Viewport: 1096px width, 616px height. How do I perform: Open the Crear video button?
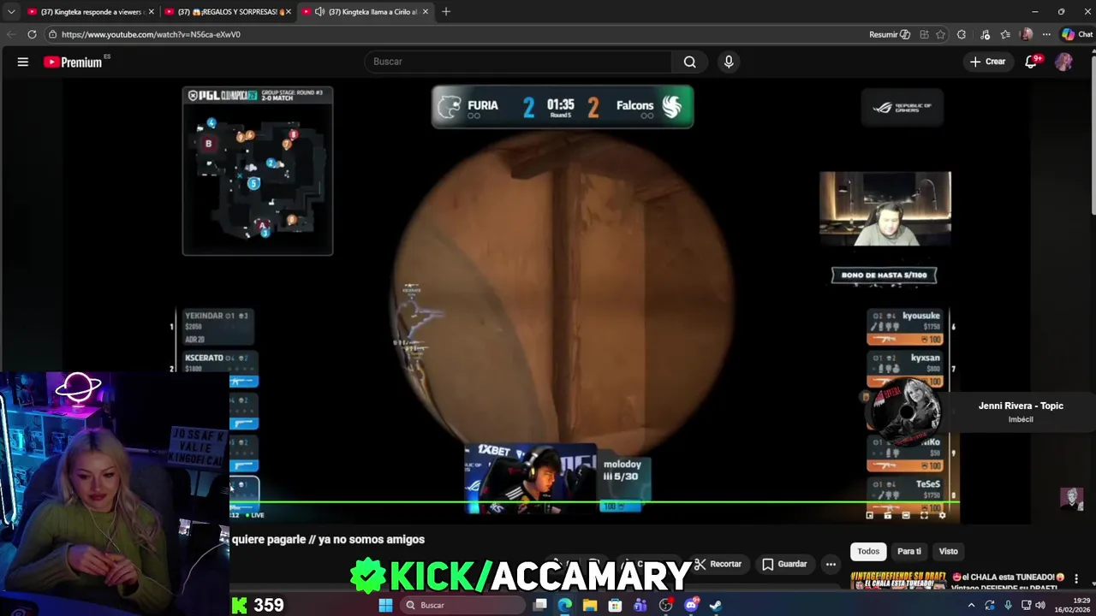[987, 62]
